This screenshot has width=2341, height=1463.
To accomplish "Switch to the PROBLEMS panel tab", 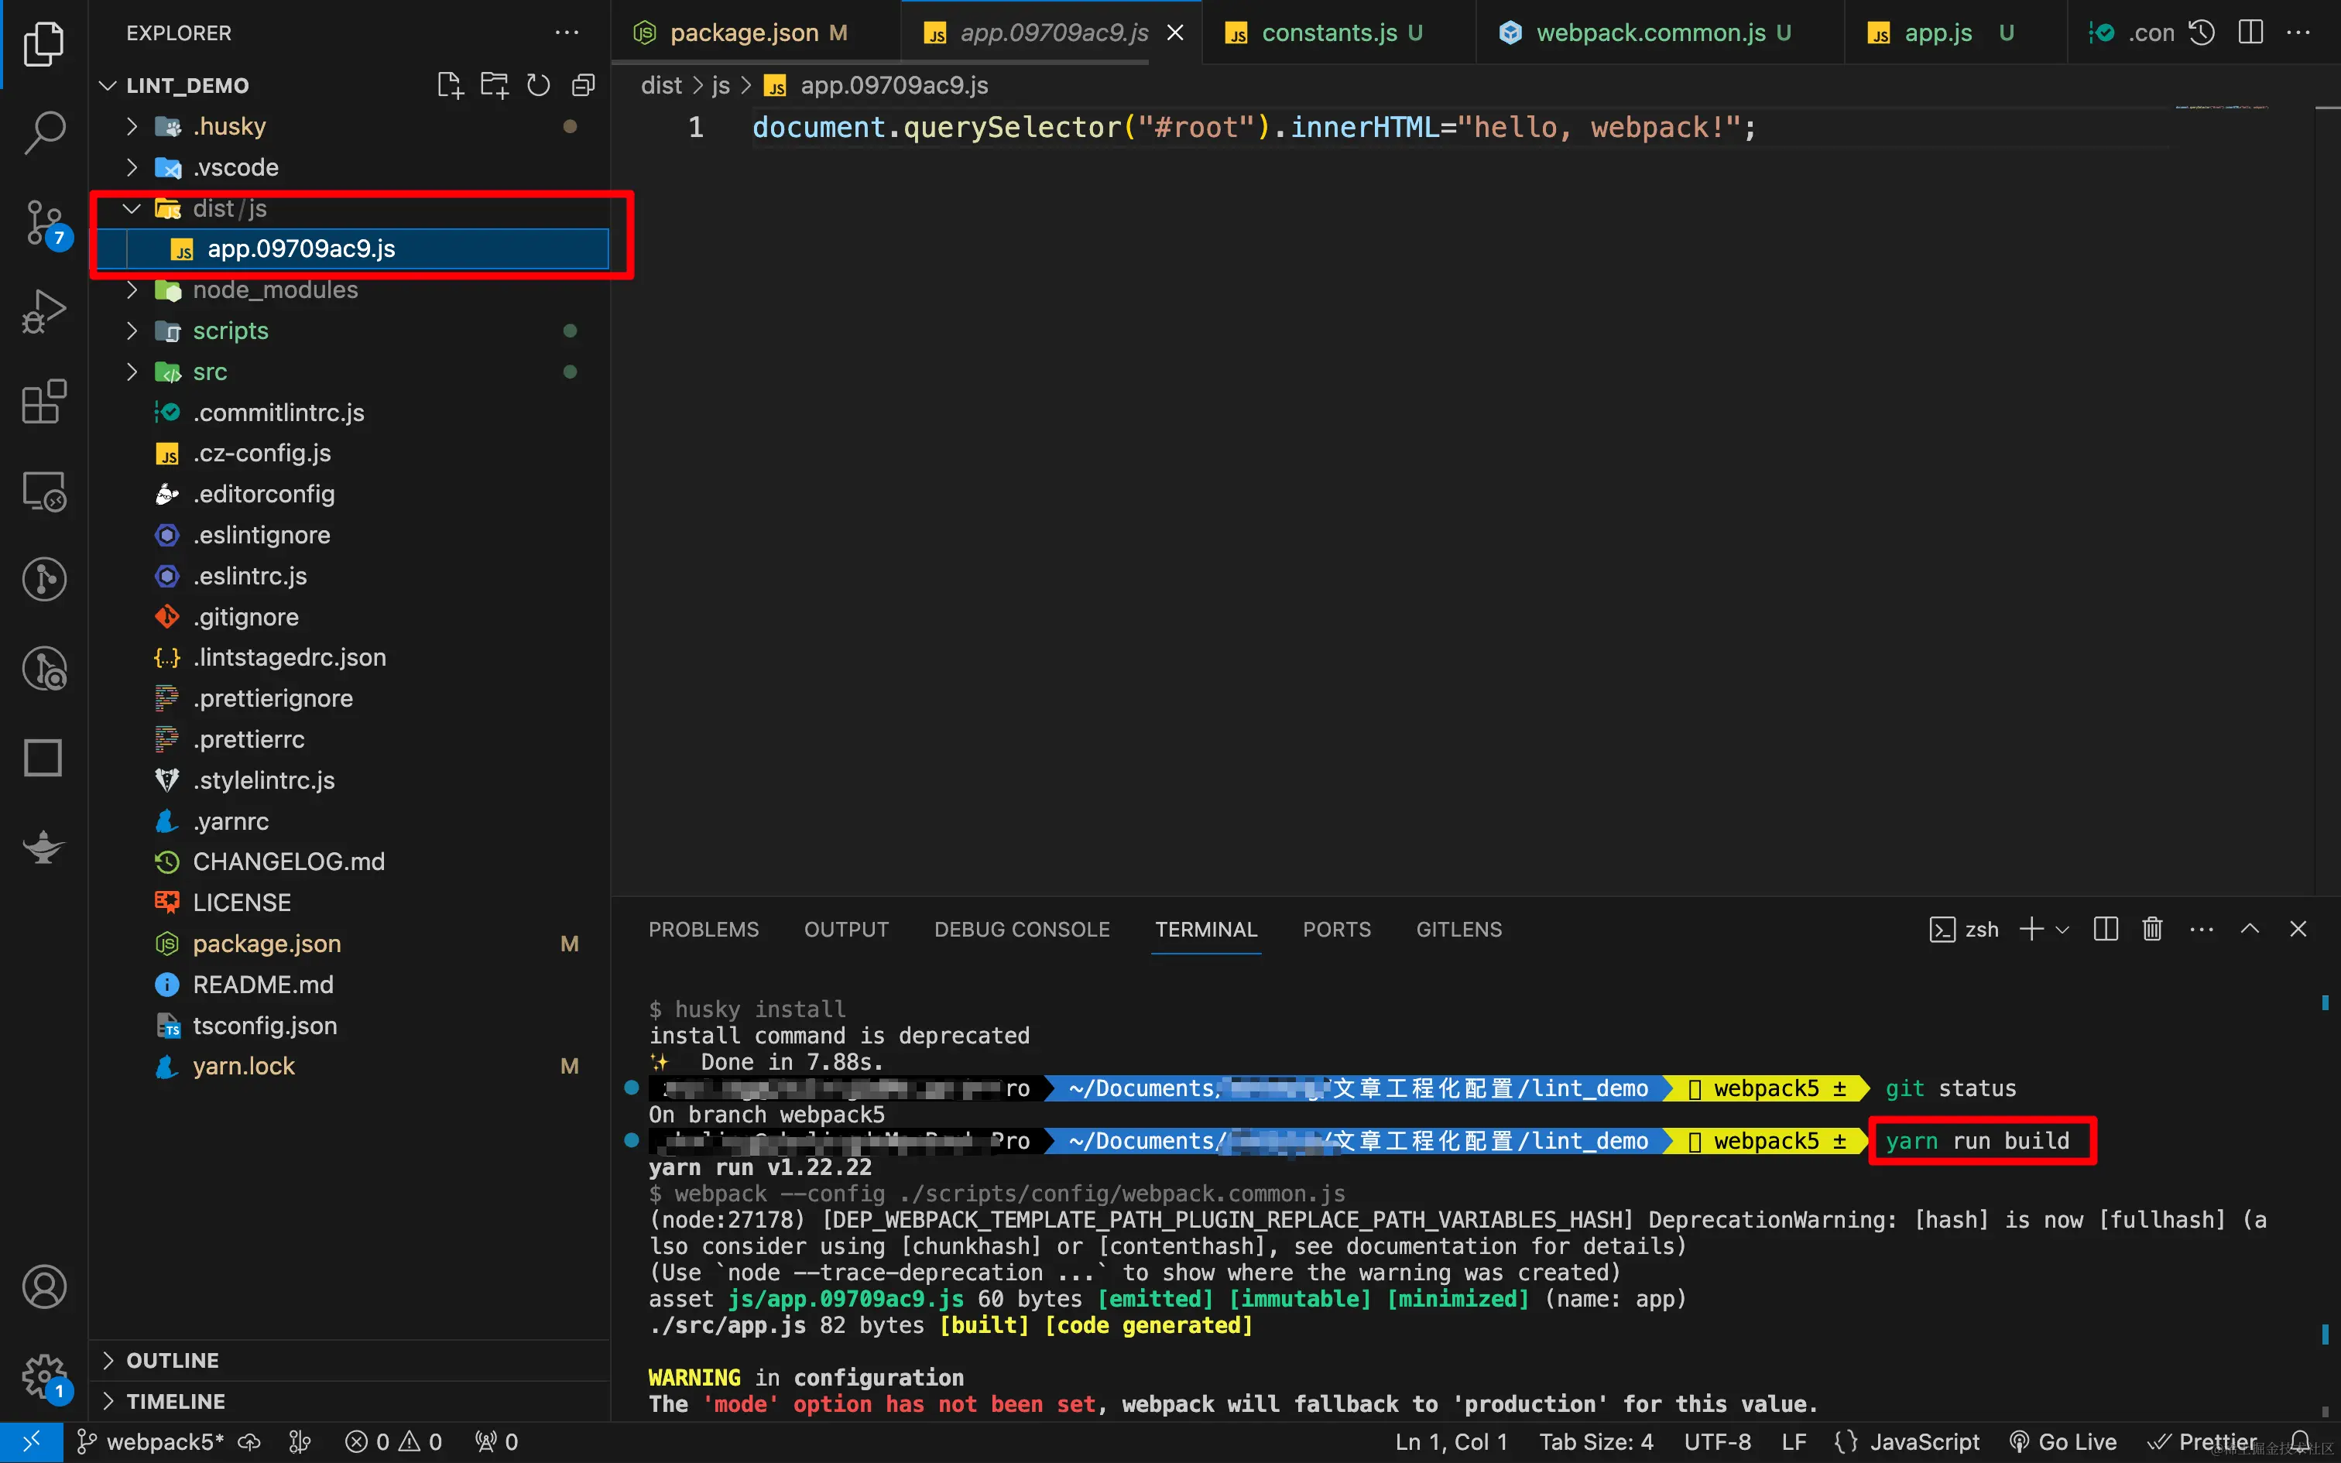I will pyautogui.click(x=703, y=929).
